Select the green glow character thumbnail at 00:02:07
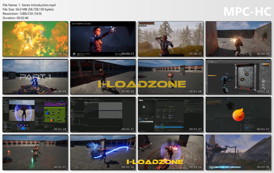 point(35,152)
